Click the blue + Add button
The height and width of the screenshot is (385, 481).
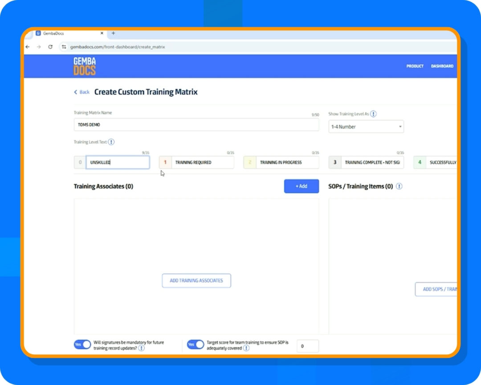(302, 186)
